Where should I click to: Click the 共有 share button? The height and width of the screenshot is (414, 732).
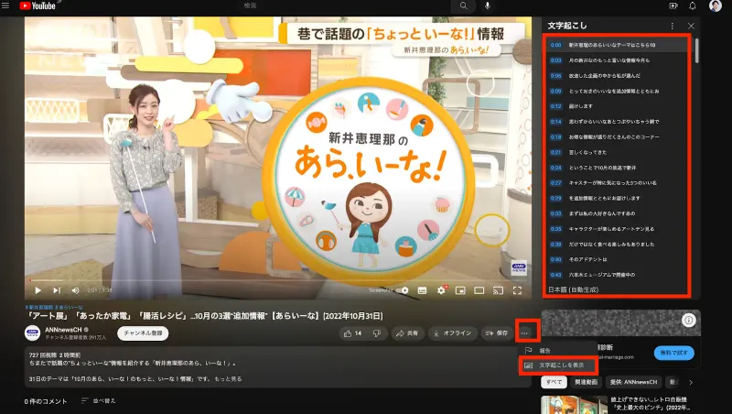click(x=407, y=333)
